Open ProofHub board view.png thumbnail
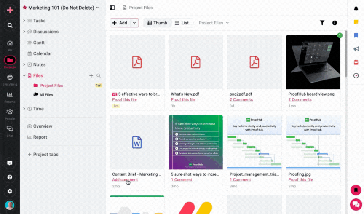364x214 pixels. [x=313, y=62]
